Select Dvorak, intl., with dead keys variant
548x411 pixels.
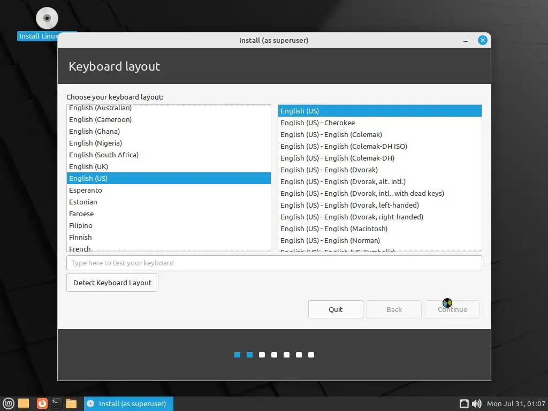[380, 193]
